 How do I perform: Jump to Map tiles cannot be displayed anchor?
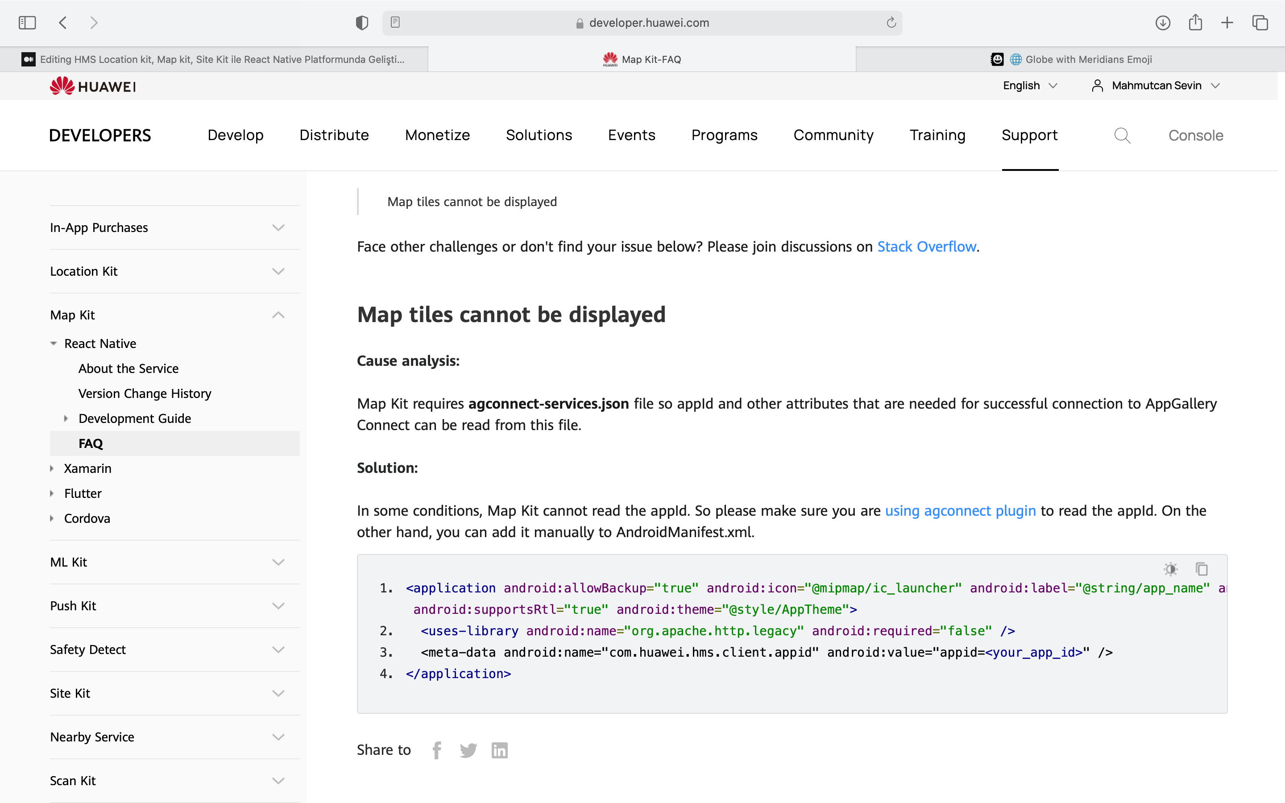click(472, 202)
